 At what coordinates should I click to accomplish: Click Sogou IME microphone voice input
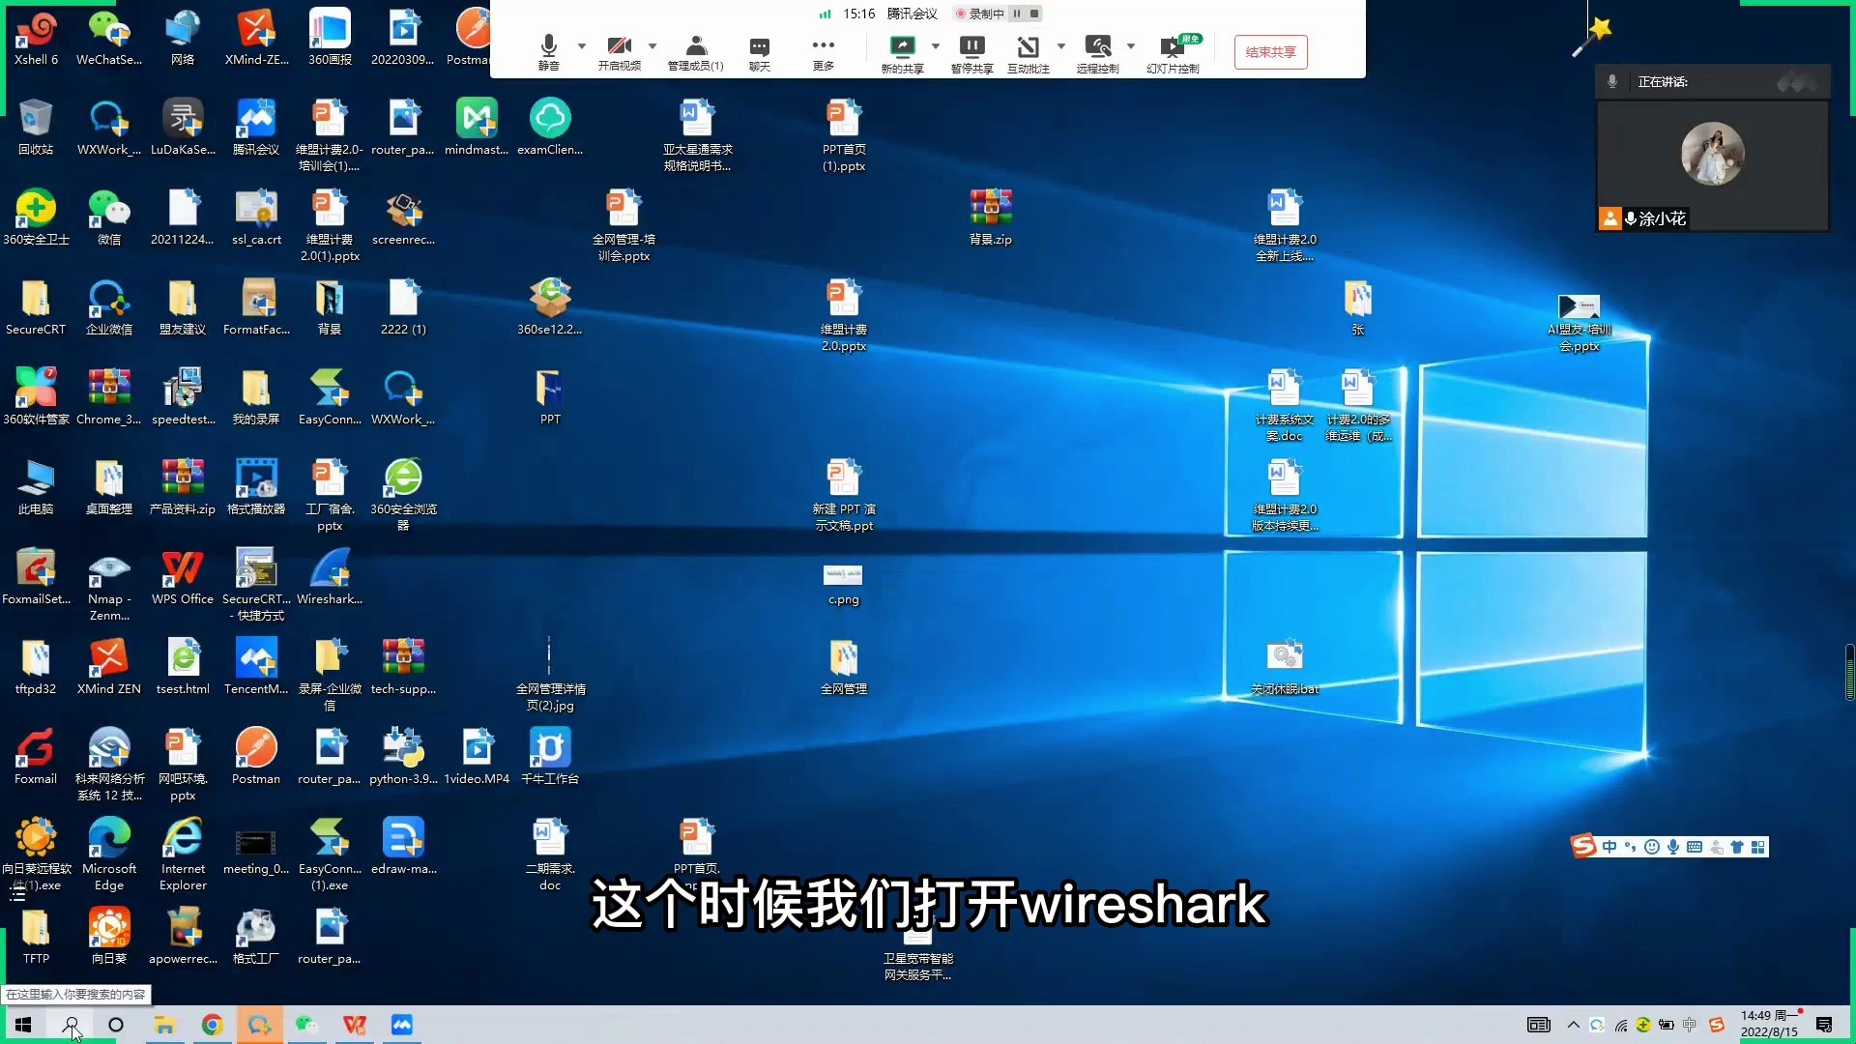point(1673,847)
